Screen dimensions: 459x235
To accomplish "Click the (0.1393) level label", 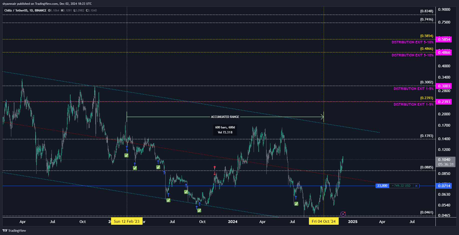I will click(426, 136).
